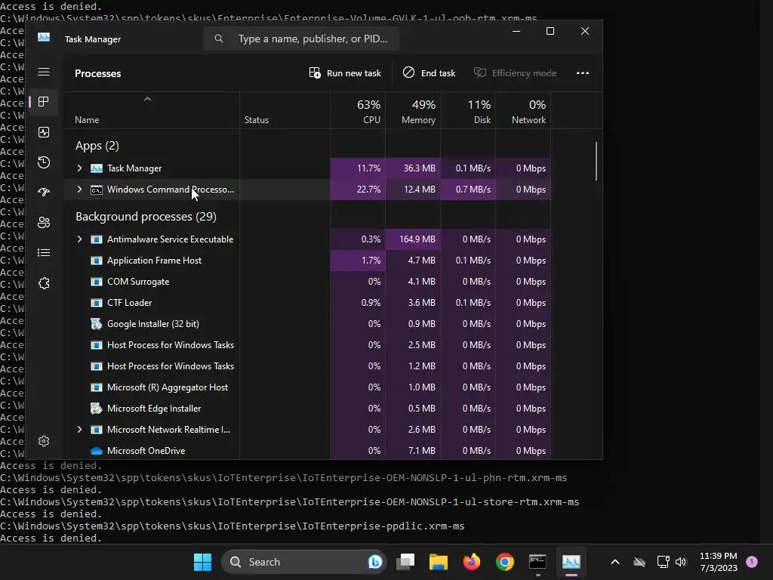The width and height of the screenshot is (773, 580).
Task: Click the network status tray icon
Action: [x=663, y=562]
